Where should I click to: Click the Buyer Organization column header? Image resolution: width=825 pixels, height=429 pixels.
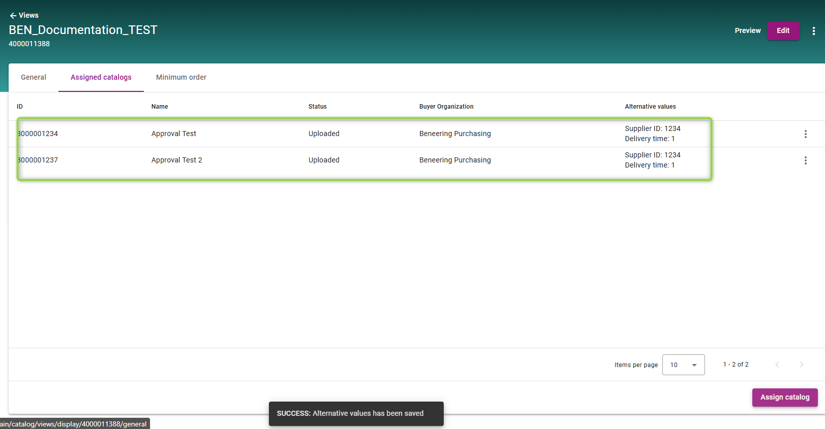(446, 107)
